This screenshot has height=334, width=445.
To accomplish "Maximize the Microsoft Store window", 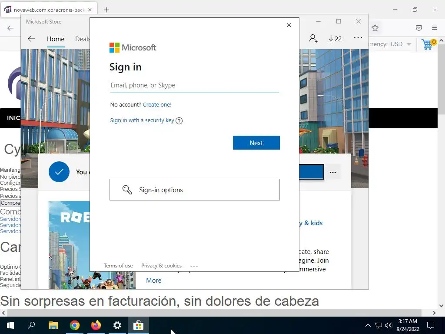I will coord(338,21).
